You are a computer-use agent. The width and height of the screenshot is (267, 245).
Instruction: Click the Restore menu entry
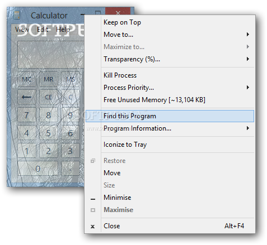pyautogui.click(x=170, y=161)
